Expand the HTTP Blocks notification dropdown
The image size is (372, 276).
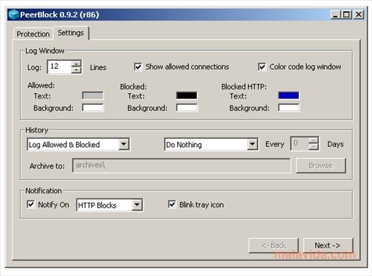(x=137, y=205)
